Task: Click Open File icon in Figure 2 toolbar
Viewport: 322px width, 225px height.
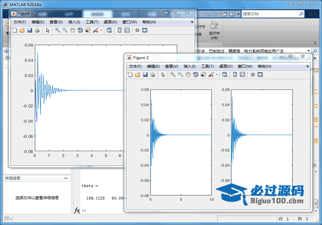Action: (x=137, y=75)
